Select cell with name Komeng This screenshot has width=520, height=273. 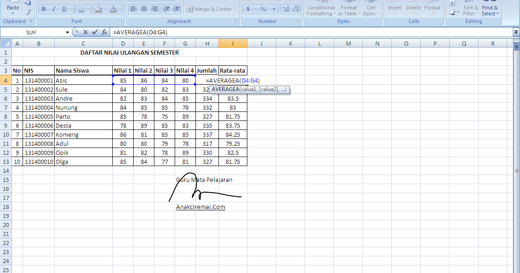(x=84, y=134)
